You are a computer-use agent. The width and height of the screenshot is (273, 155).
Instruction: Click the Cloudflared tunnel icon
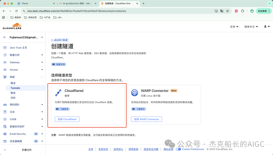click(58, 93)
